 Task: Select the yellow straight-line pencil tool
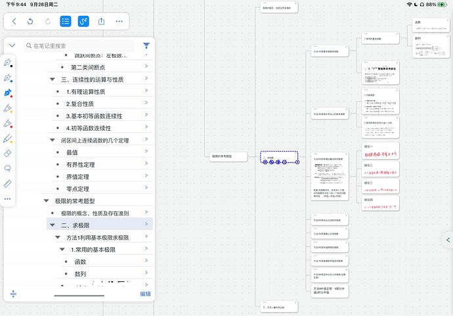(8, 139)
